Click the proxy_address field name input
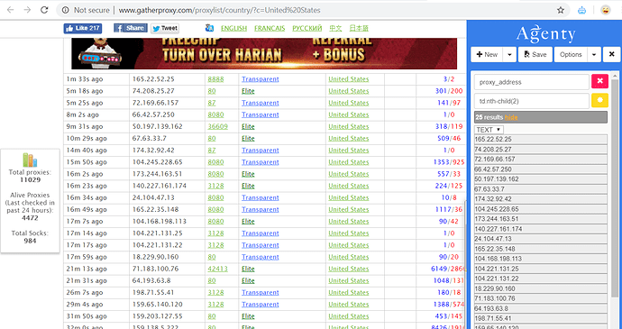 click(x=532, y=82)
